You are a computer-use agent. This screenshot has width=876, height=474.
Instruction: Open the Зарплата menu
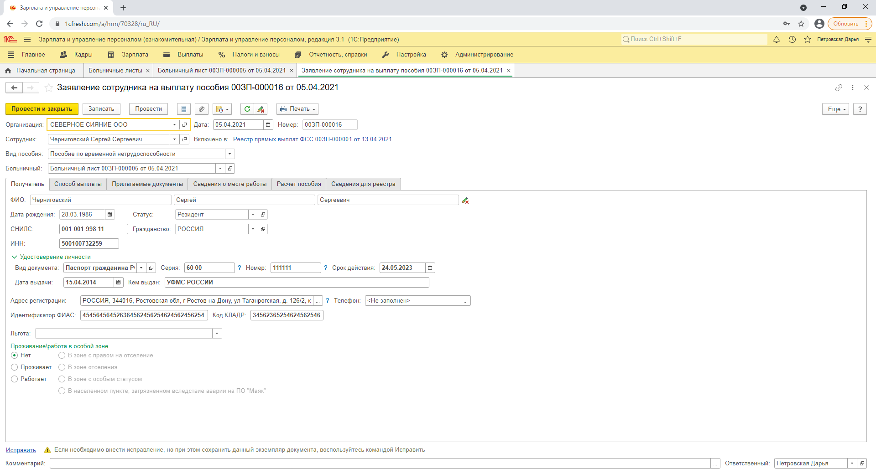[x=135, y=55]
